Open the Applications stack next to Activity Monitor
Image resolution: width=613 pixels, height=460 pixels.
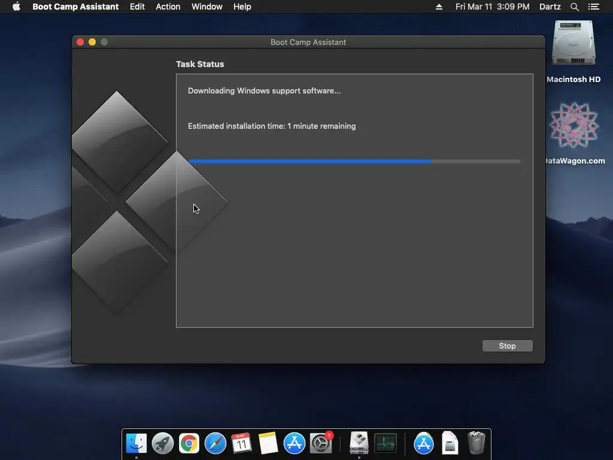(424, 443)
